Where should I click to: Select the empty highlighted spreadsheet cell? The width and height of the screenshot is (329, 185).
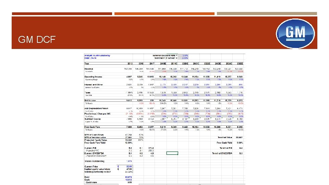[172, 153]
